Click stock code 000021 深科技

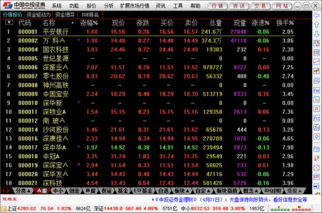[x=28, y=183]
